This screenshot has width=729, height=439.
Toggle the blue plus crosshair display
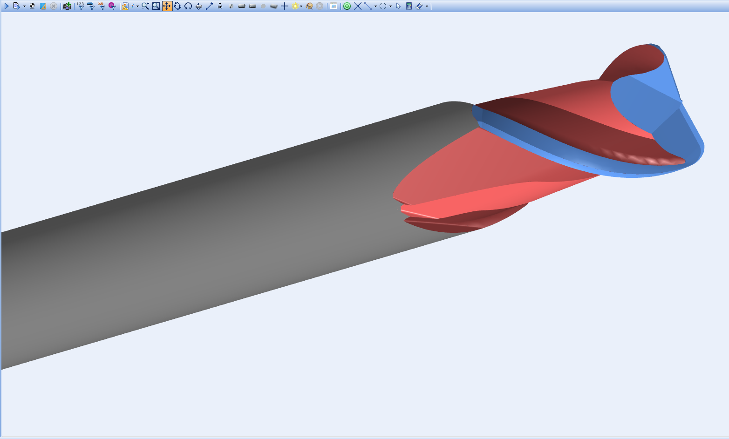click(284, 6)
